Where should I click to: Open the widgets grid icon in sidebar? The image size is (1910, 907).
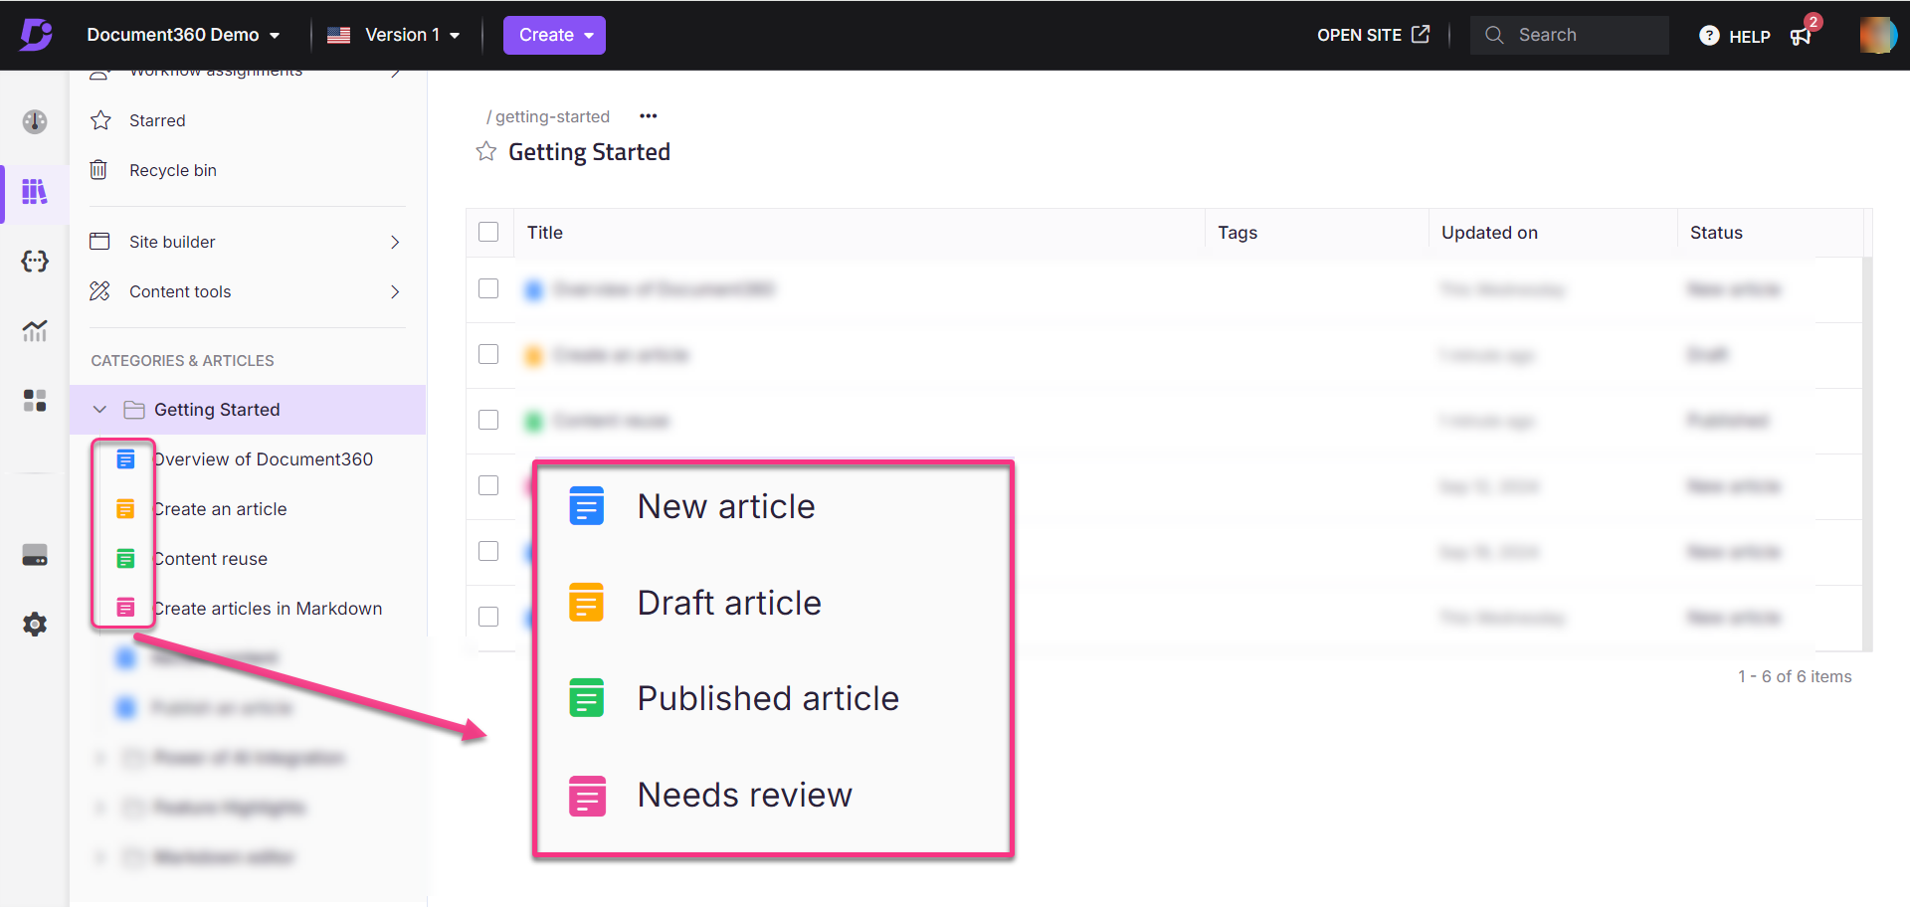click(x=35, y=401)
